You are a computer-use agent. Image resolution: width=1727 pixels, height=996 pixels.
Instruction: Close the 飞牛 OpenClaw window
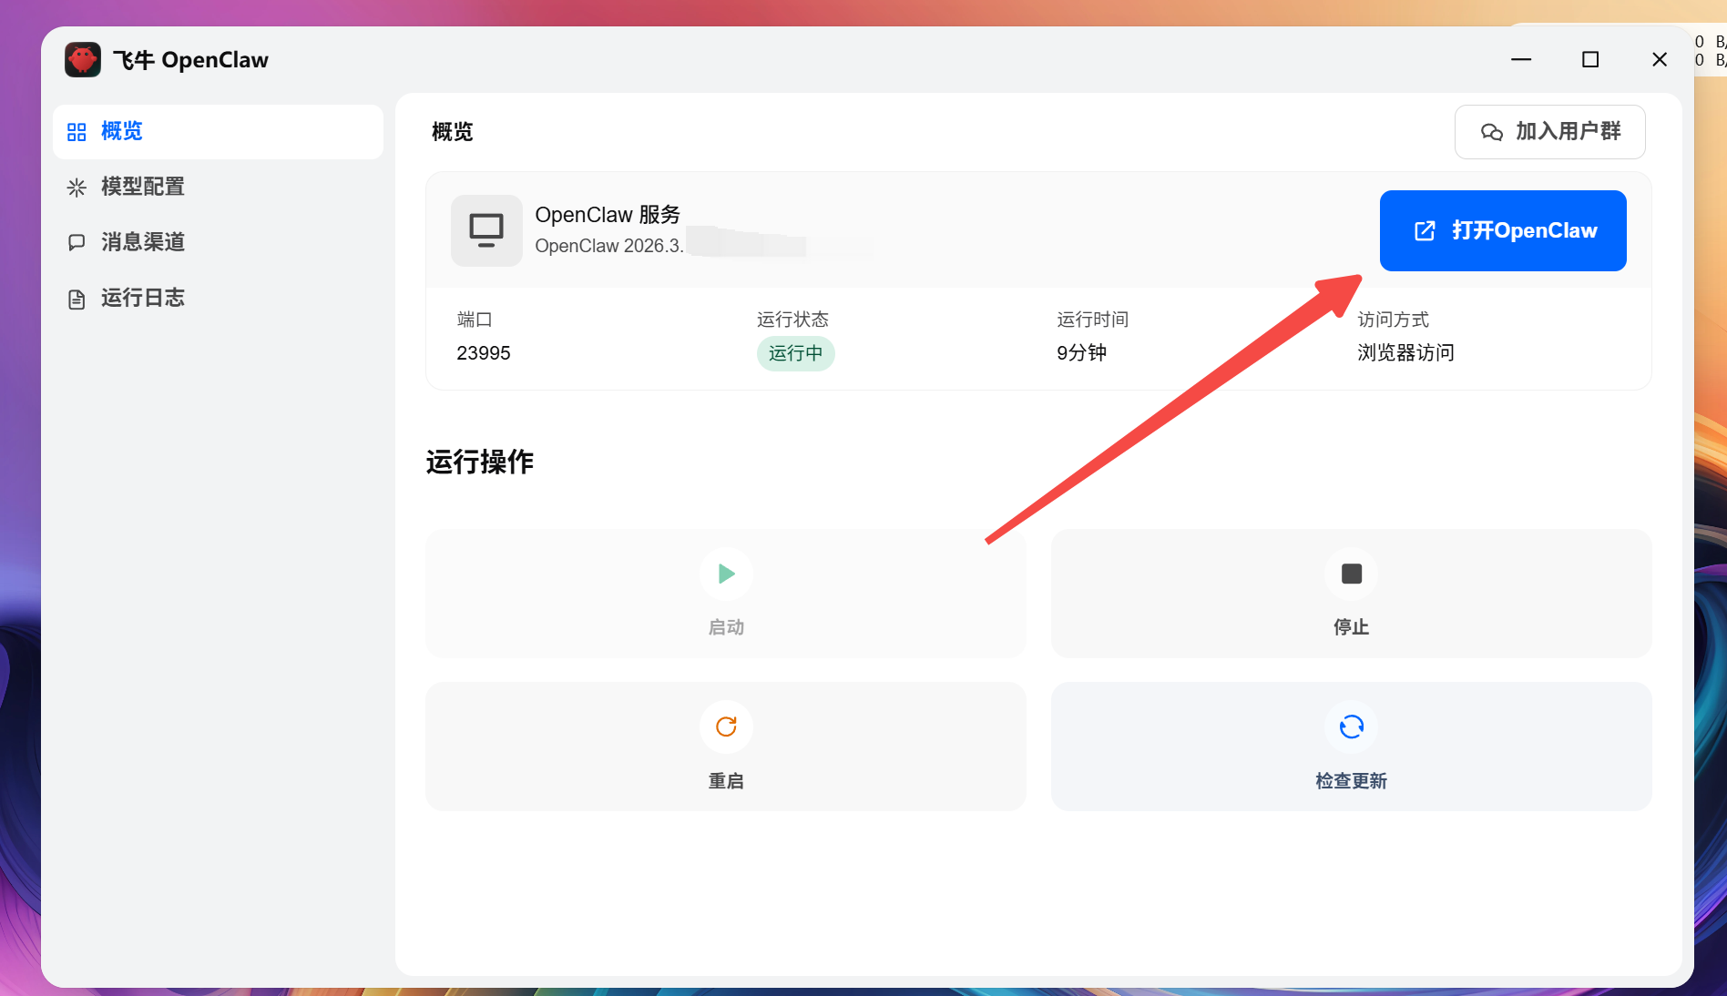tap(1660, 60)
